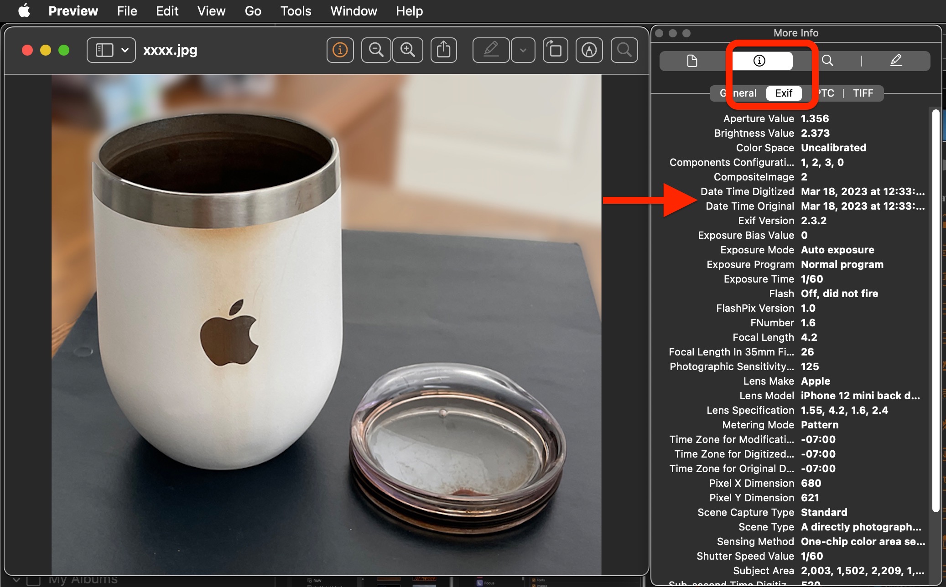Toggle the Markup highlight pen tool

click(491, 50)
